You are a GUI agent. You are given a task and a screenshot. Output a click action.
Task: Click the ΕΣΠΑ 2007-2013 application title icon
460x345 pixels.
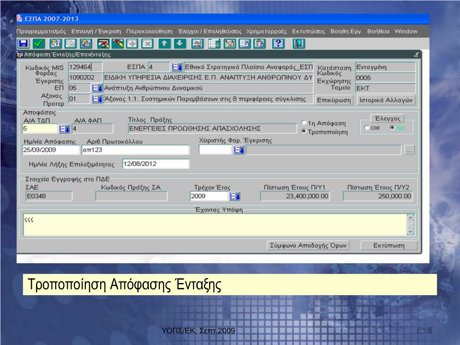(20, 19)
